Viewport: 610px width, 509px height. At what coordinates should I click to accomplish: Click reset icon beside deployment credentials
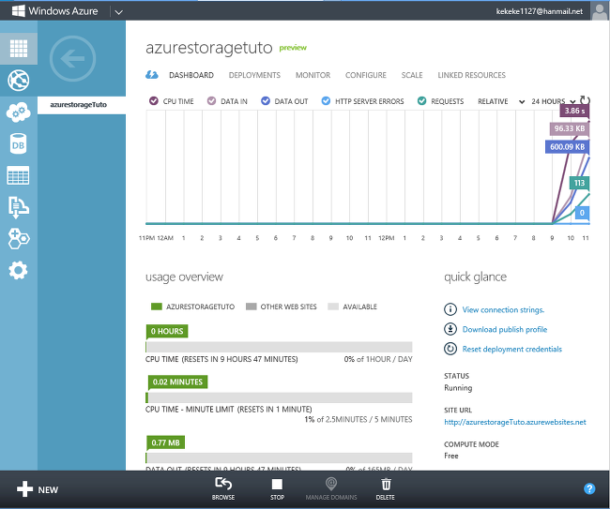pos(450,349)
